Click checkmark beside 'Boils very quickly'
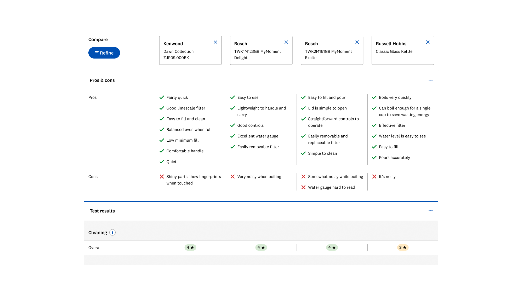Screen dimensions: 523x294 374,97
